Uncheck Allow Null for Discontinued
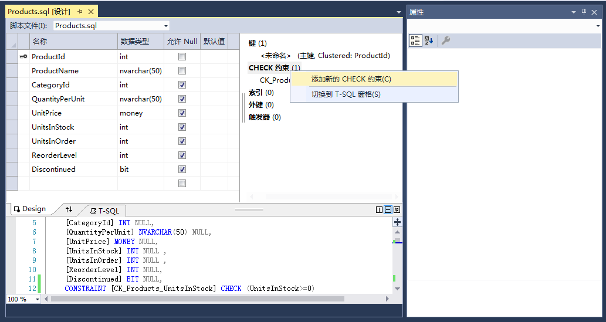Image resolution: width=606 pixels, height=322 pixels. click(182, 170)
